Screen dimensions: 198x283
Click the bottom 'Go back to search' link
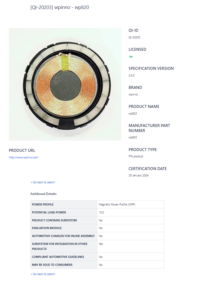click(x=43, y=274)
